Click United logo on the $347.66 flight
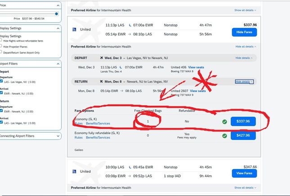The width and height of the screenshot is (290, 196). (74, 172)
